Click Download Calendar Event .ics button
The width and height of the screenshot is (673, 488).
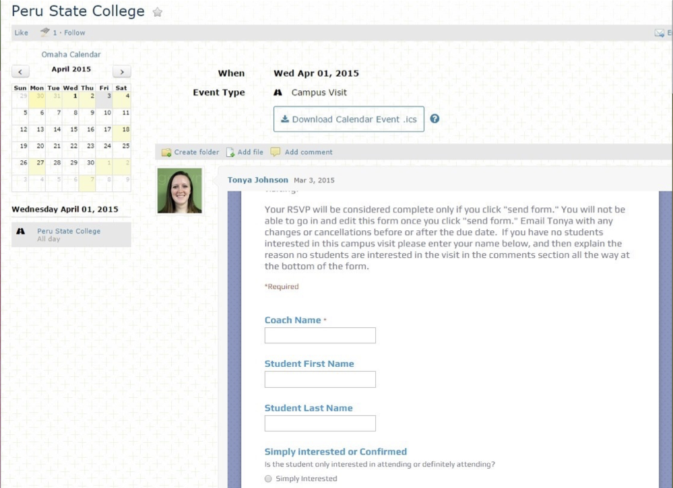tap(348, 119)
